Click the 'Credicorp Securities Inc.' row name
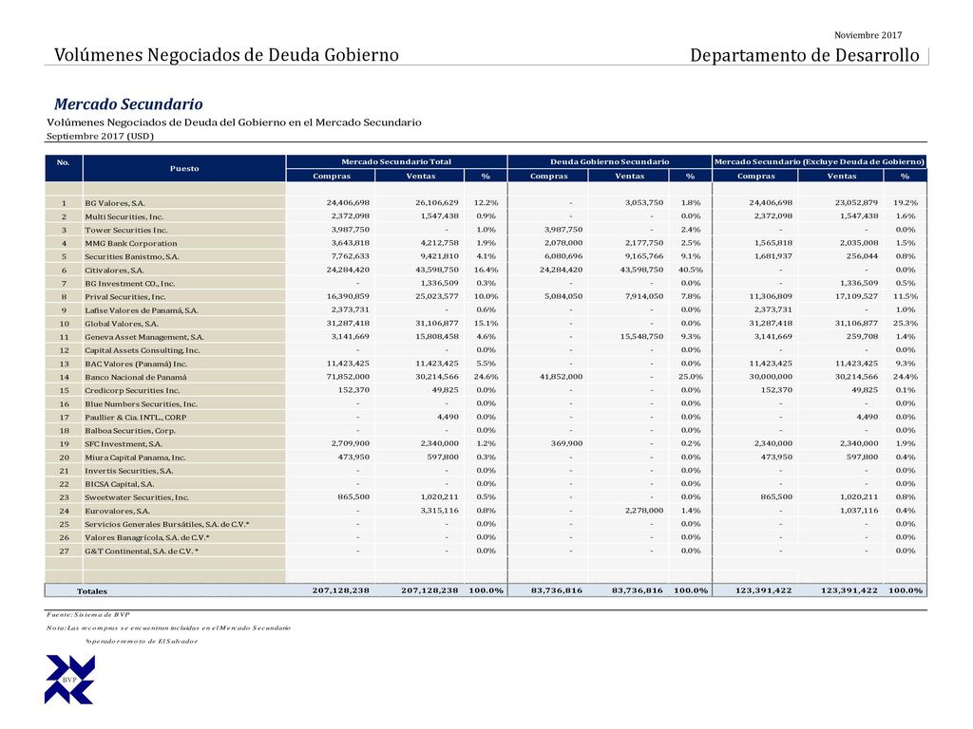The height and width of the screenshot is (729, 973). tap(132, 391)
